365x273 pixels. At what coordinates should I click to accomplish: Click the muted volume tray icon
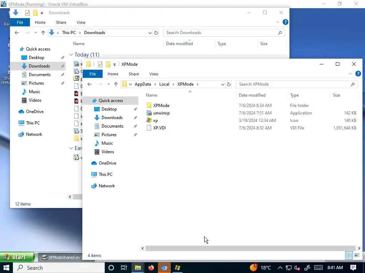tap(297, 268)
